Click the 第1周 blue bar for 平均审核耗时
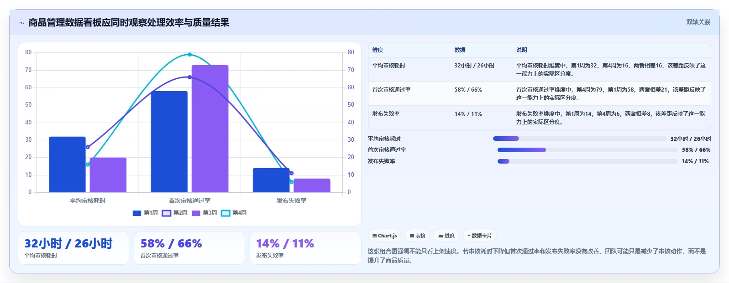Viewport: 729px width, 283px height. point(67,165)
